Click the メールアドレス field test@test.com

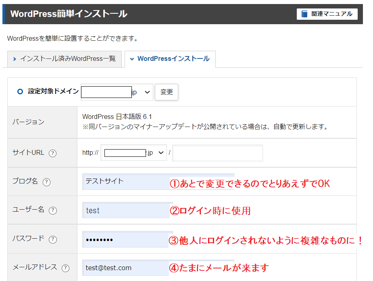coord(158,268)
